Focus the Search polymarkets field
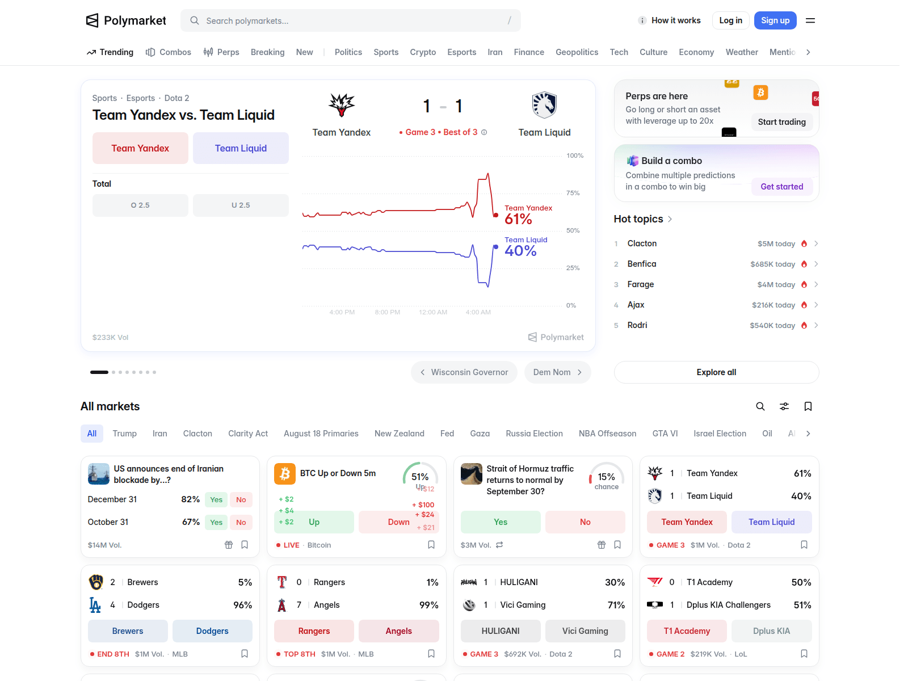The height and width of the screenshot is (681, 908). coord(351,20)
